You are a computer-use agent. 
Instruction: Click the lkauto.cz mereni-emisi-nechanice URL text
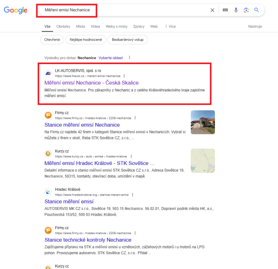click(88, 76)
